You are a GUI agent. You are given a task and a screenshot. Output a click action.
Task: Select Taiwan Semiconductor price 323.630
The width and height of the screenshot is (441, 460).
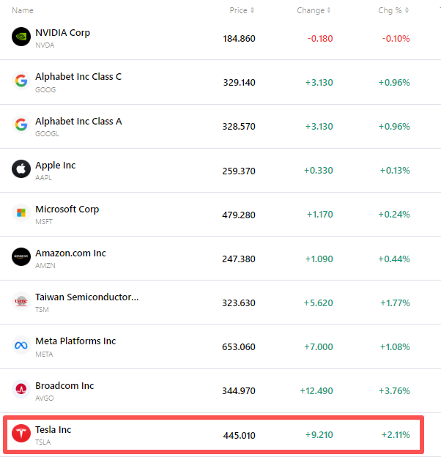click(x=239, y=303)
